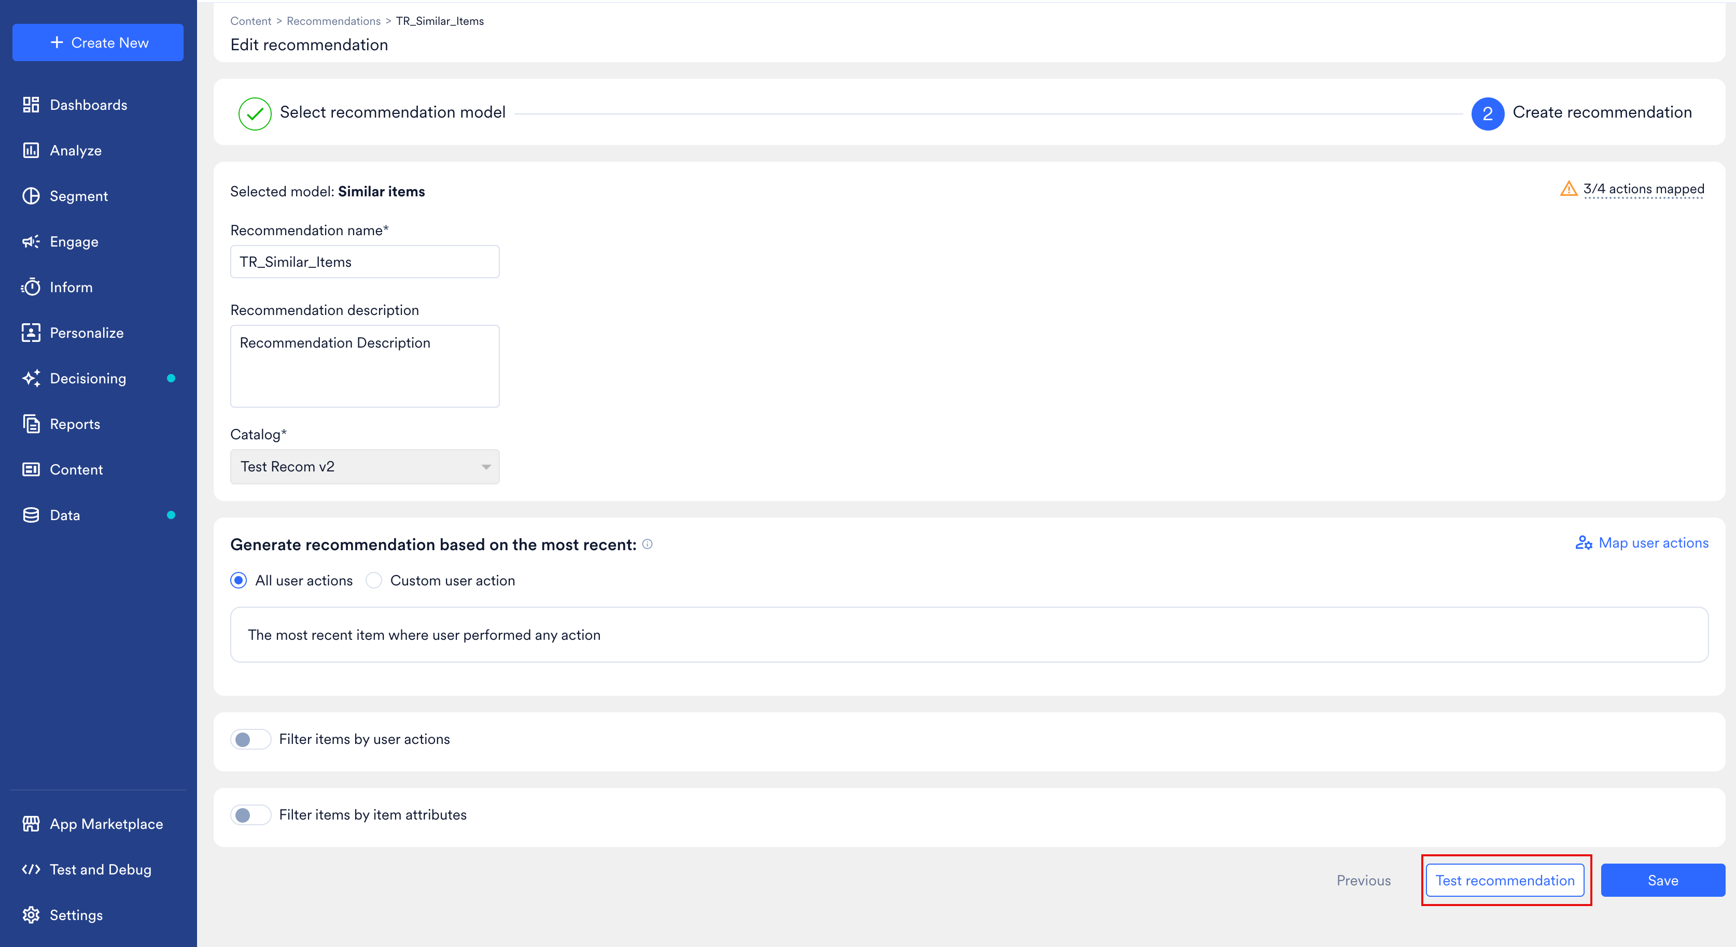
Task: Open the Catalog dropdown Test Recom v2
Action: [x=365, y=467]
